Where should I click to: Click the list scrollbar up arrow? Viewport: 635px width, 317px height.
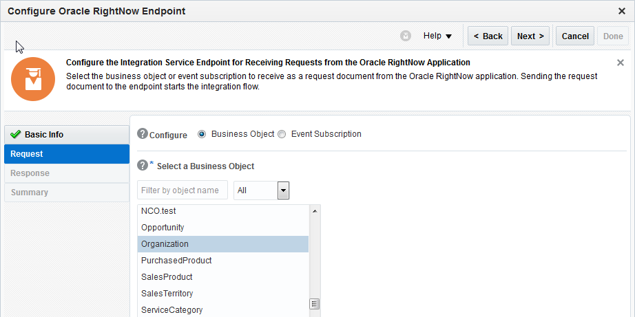pos(315,211)
